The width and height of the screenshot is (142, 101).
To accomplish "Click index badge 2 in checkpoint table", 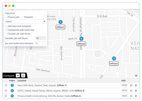I will [x=12, y=91].
